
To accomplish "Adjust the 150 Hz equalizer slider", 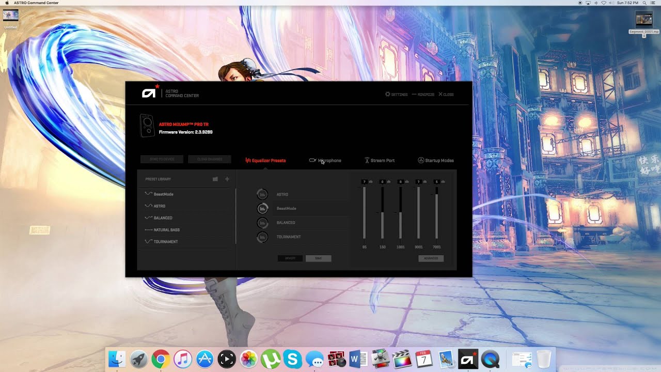I will [383, 213].
